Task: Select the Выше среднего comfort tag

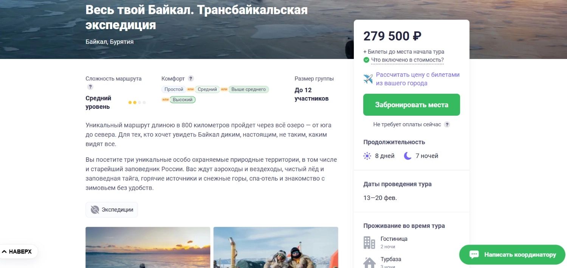Action: [x=248, y=90]
